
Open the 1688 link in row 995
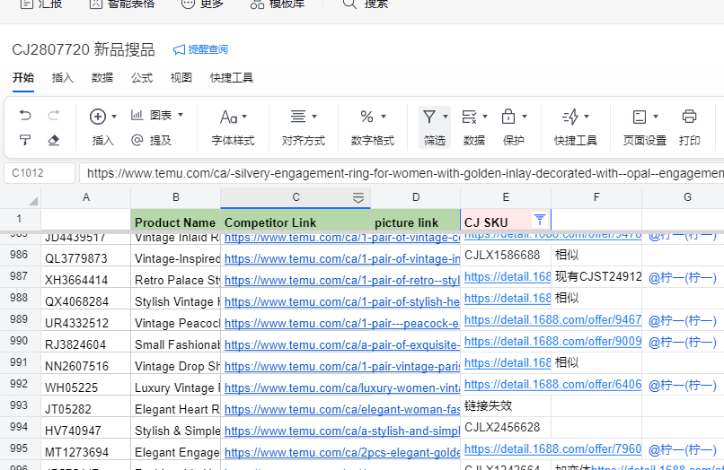click(552, 448)
